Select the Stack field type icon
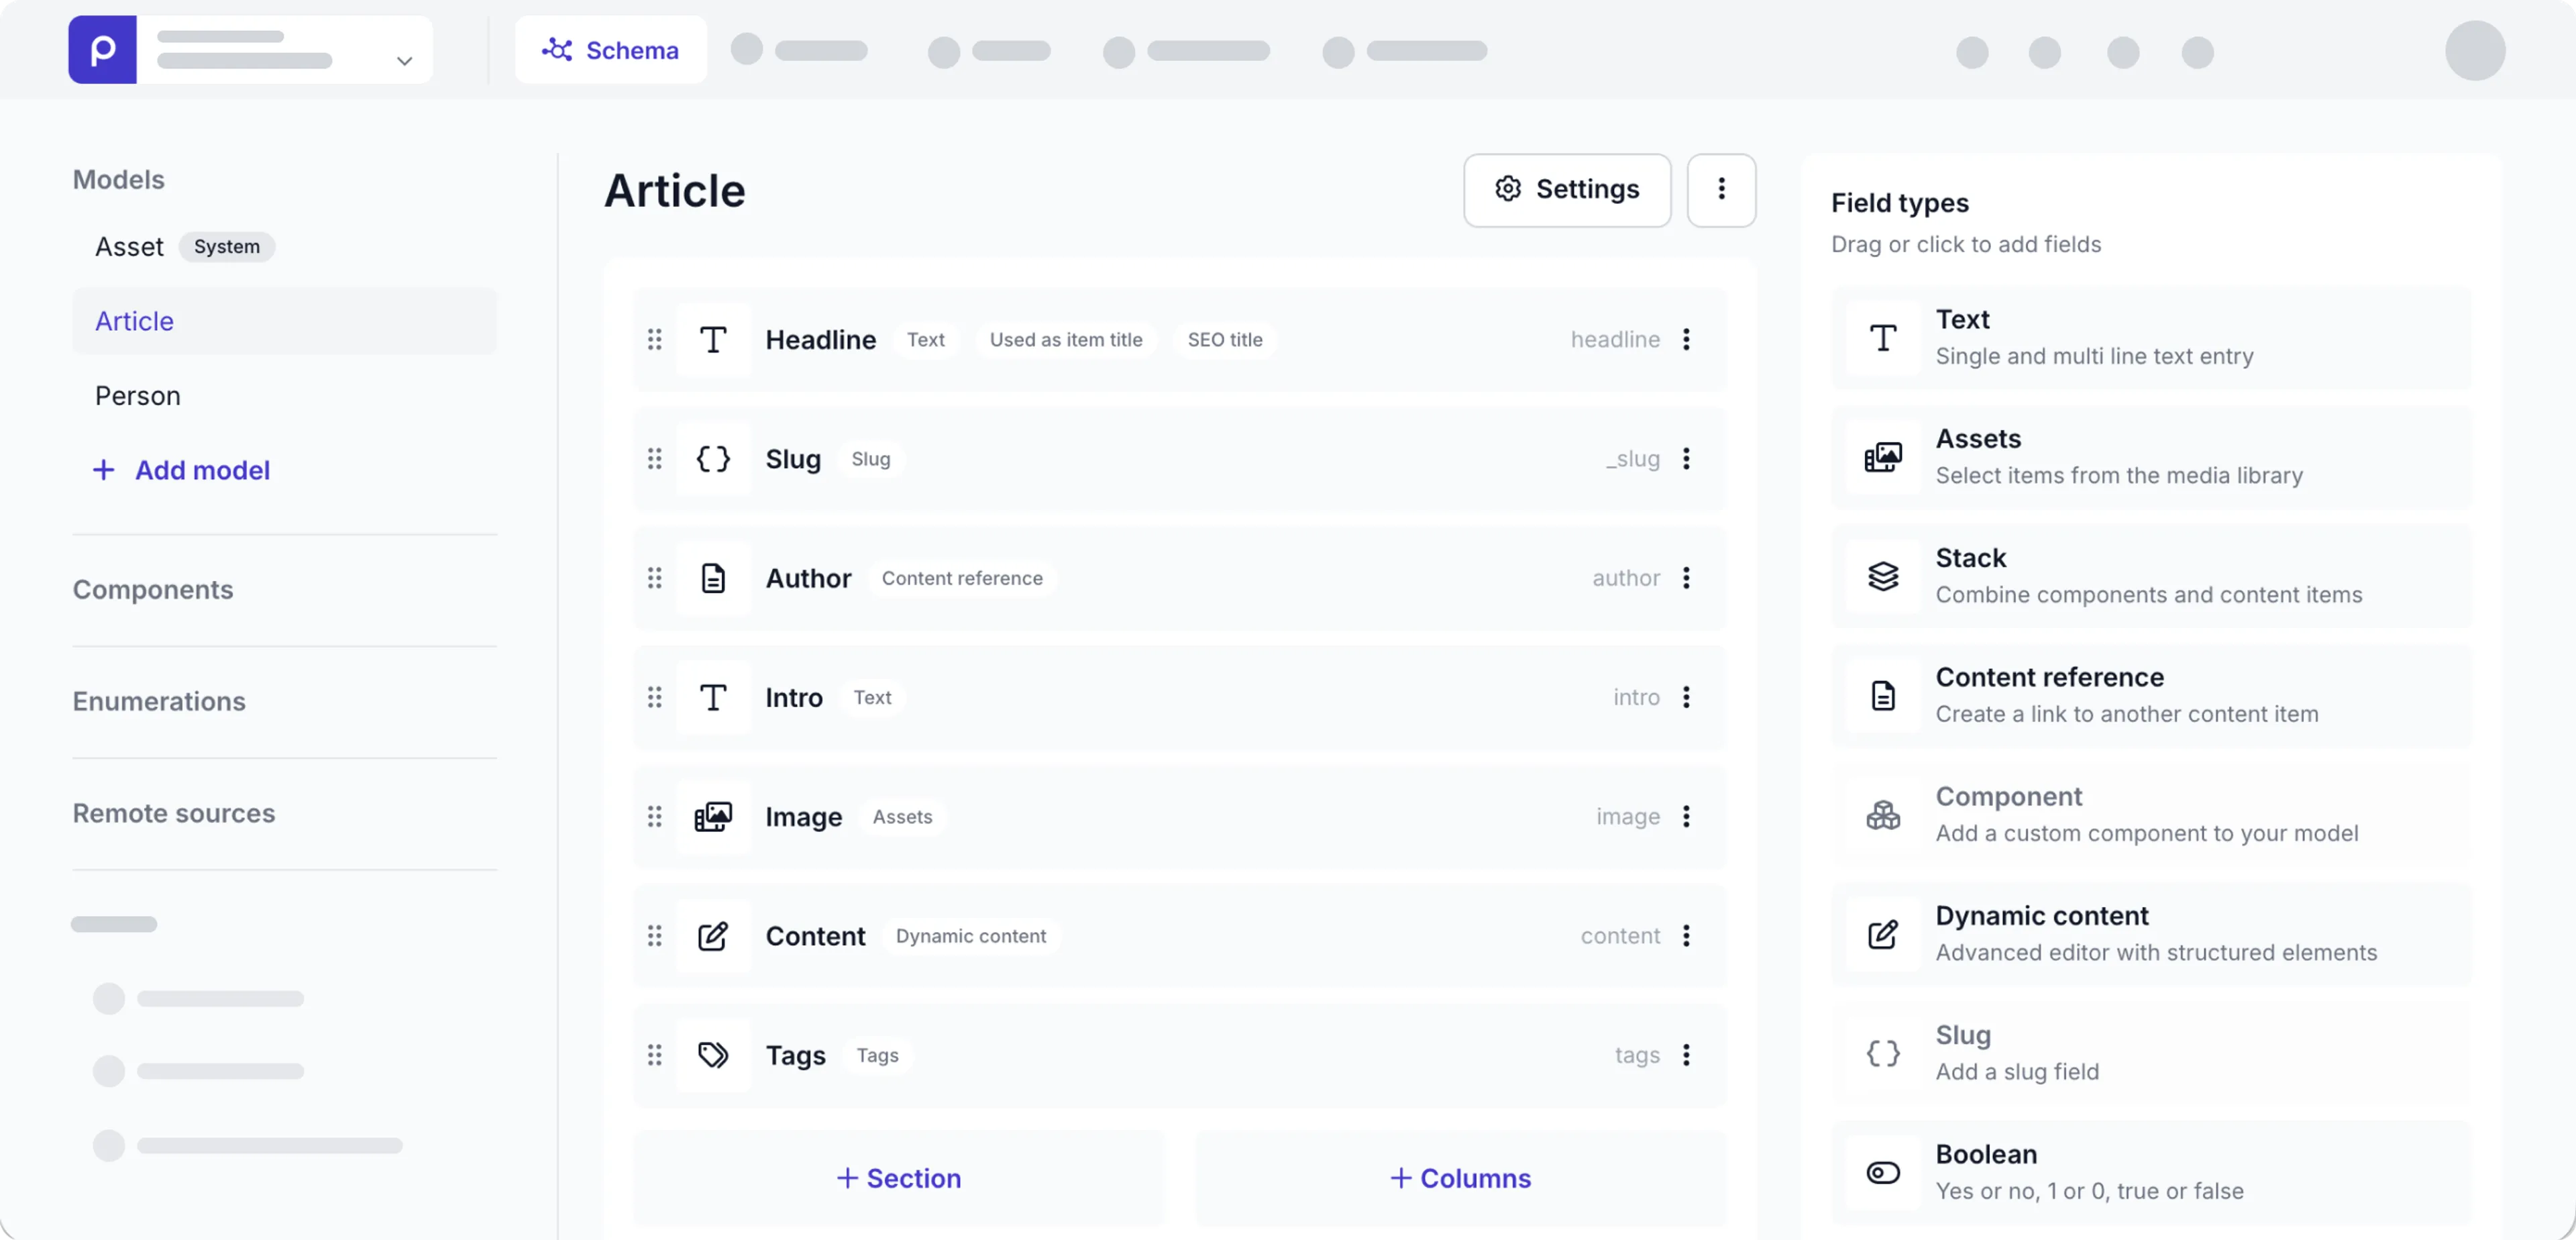The width and height of the screenshot is (2576, 1240). click(x=1882, y=576)
